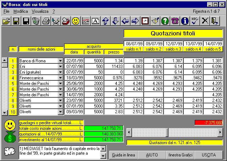This screenshot has height=161, width=227.
Task: Click the blue right arrow toolbar icon
Action: (x=135, y=21)
